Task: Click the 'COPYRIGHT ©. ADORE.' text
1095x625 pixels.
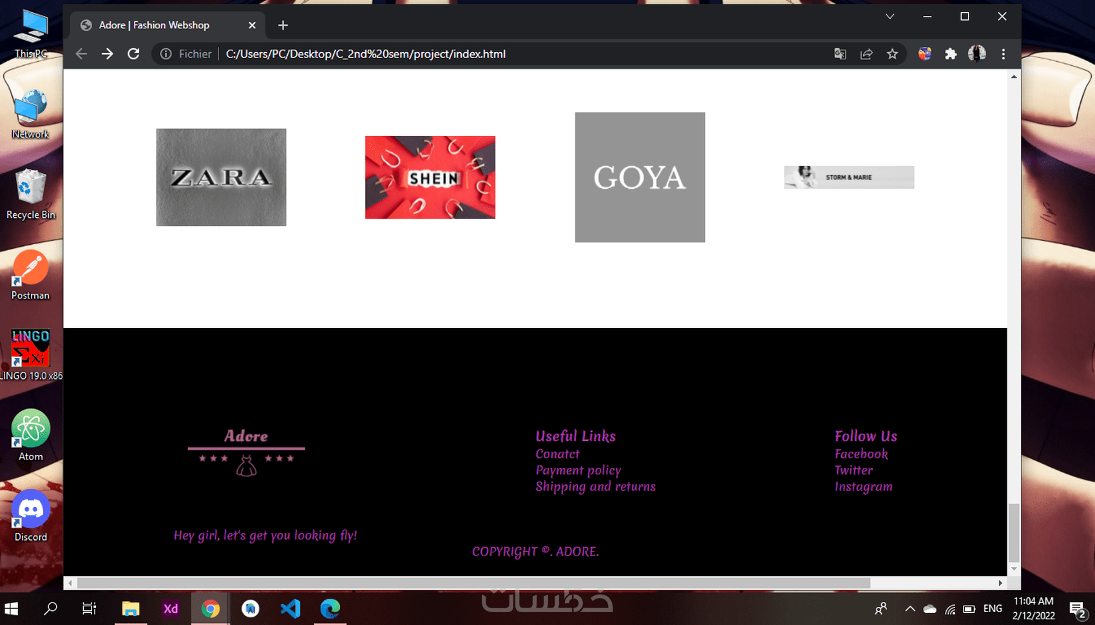Action: [535, 552]
